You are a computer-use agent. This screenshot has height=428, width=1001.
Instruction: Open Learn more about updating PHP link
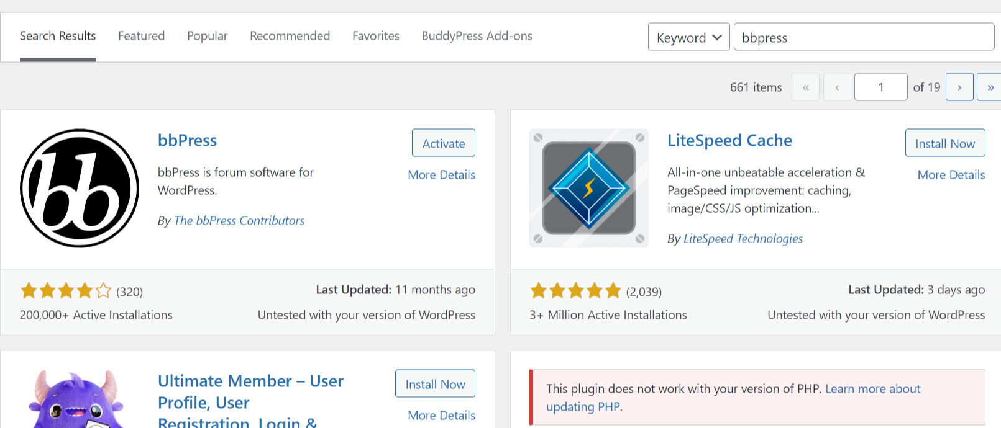[x=733, y=398]
